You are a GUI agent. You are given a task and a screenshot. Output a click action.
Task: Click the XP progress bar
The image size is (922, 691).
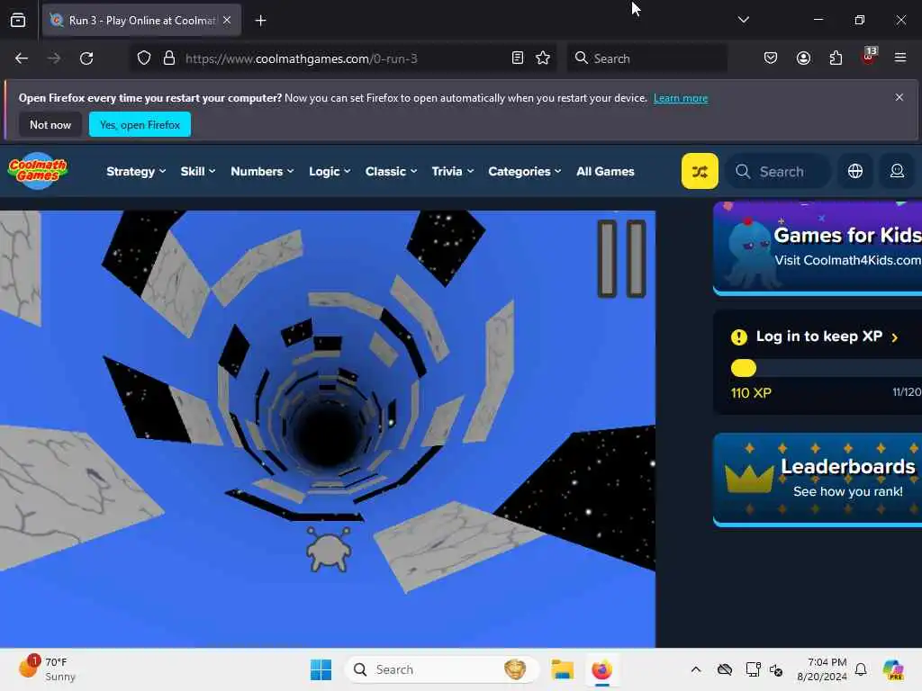(x=826, y=368)
